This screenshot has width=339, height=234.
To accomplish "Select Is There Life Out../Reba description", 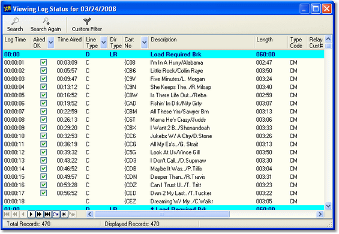I will tap(178, 95).
